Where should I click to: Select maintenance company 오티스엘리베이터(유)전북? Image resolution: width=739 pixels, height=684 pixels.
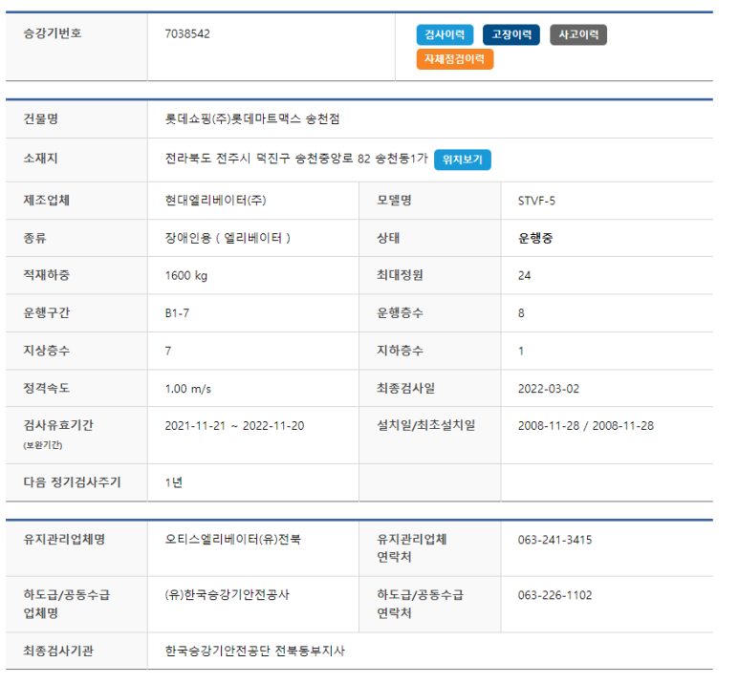233,540
